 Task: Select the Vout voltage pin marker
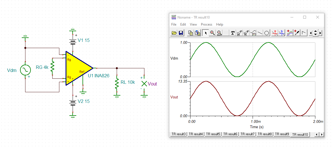[x=144, y=83]
